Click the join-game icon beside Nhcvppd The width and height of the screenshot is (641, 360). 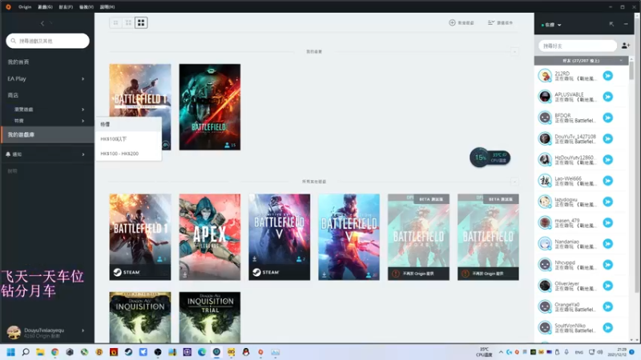(x=608, y=265)
